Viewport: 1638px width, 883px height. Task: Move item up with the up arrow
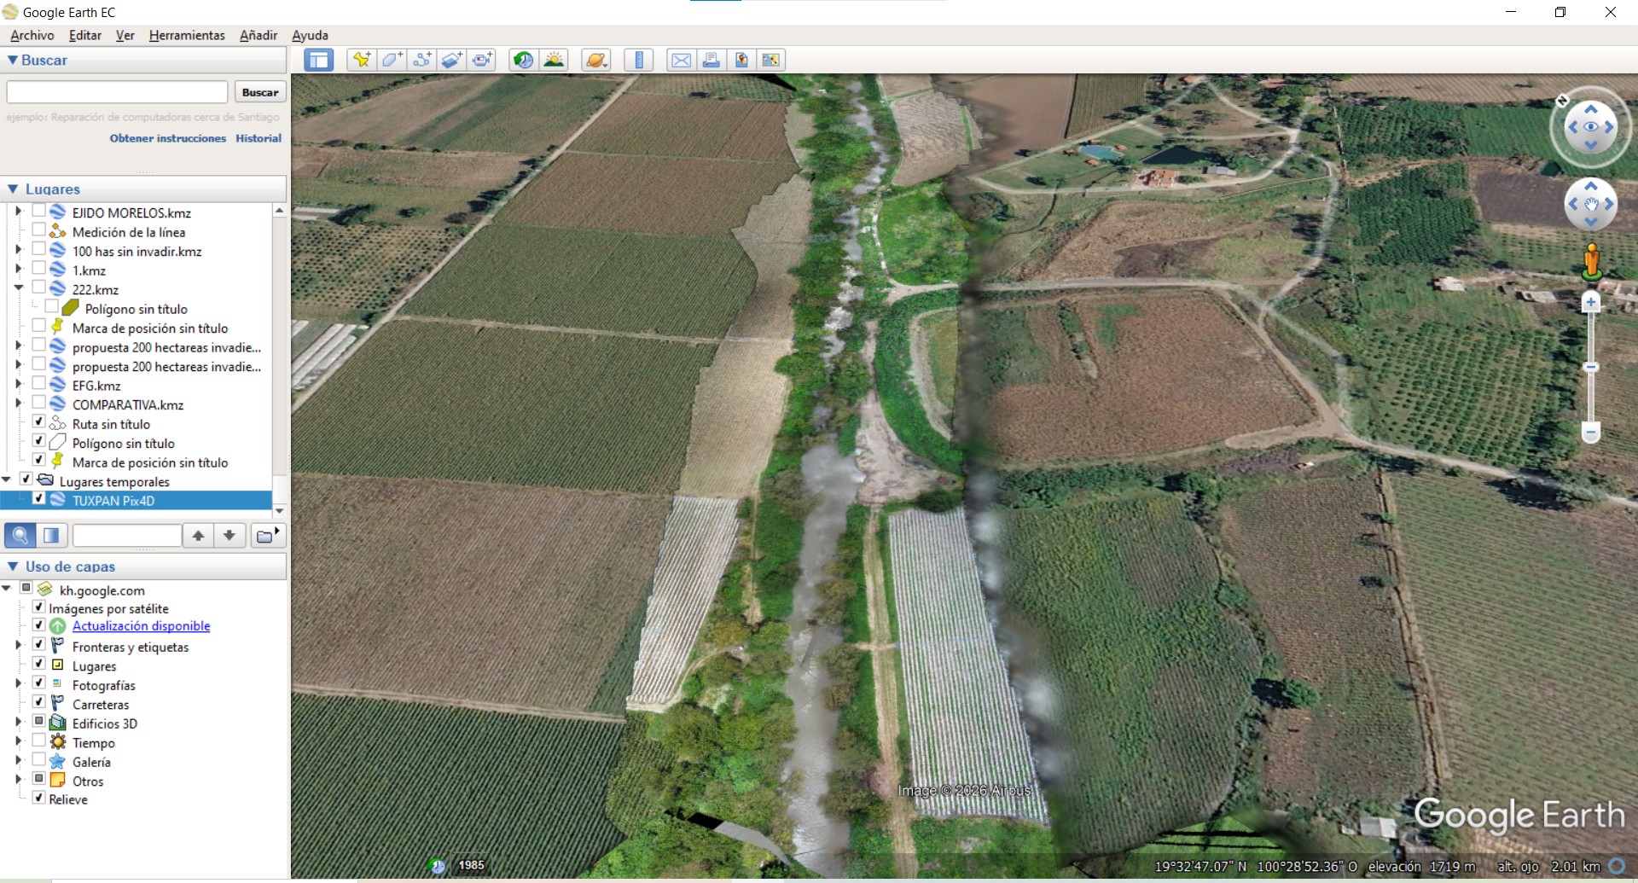[x=198, y=536]
